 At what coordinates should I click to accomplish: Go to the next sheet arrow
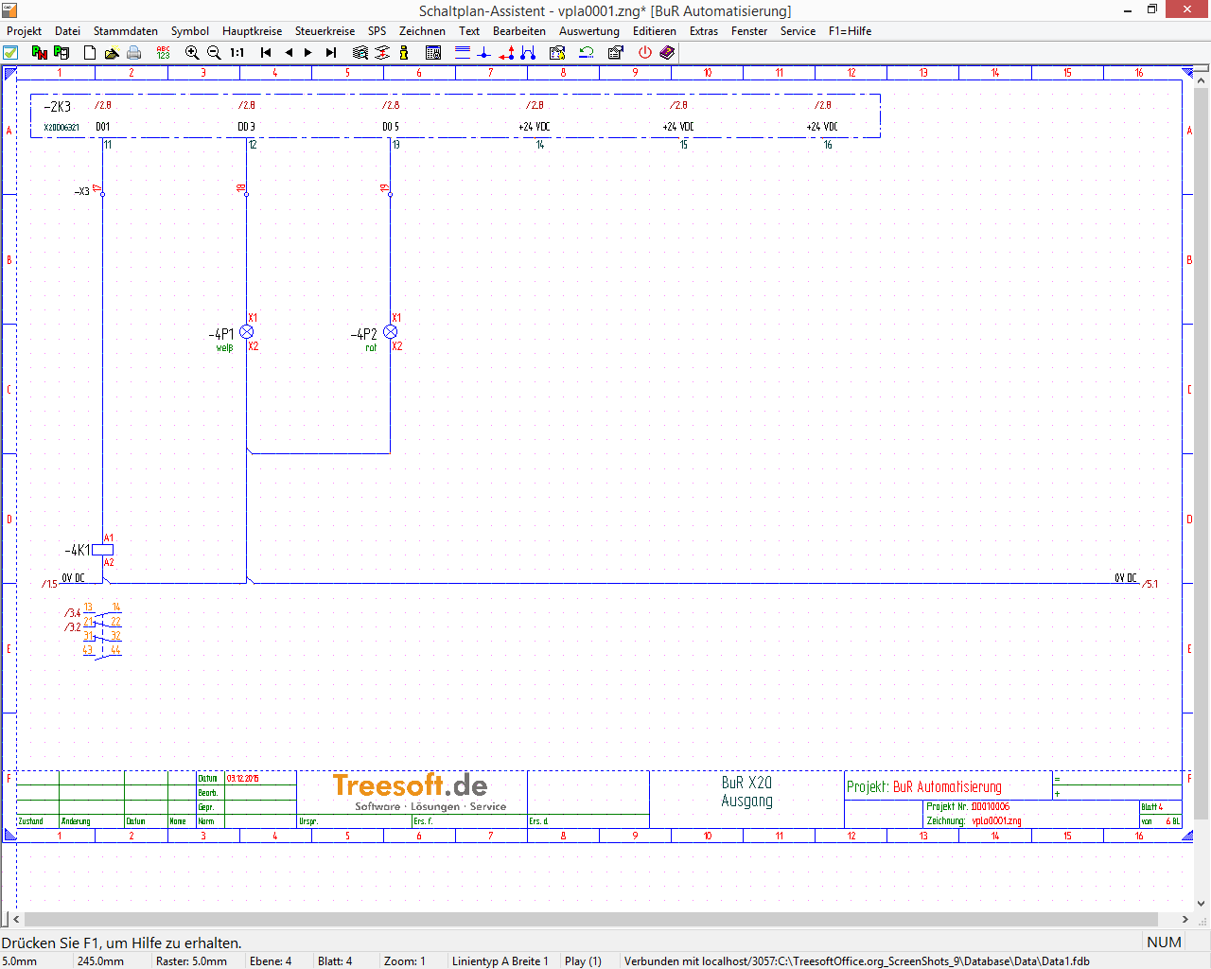point(308,53)
